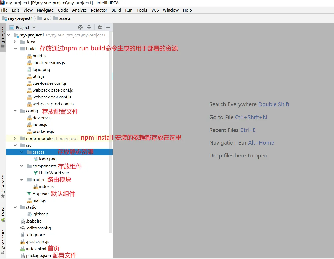Click the collapse all icon in Project panel
The image size is (334, 259).
tap(89, 27)
